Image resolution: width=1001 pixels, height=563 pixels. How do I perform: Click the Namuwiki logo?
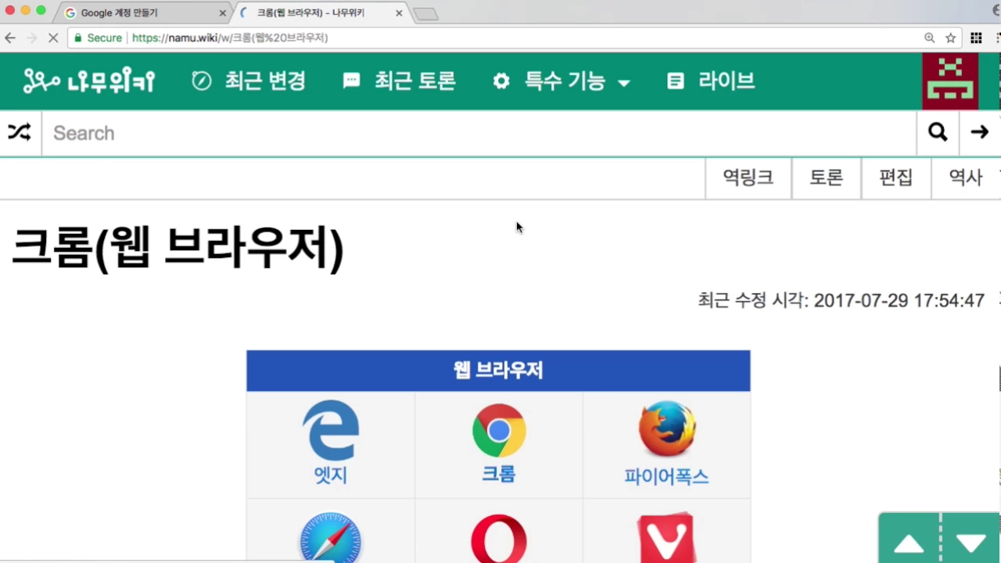click(x=89, y=81)
